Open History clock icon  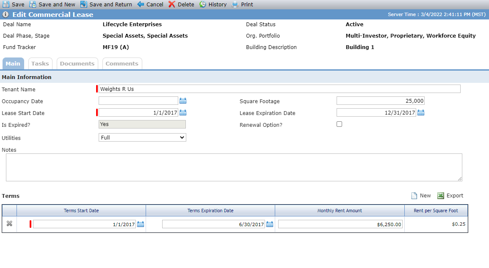tap(203, 4)
